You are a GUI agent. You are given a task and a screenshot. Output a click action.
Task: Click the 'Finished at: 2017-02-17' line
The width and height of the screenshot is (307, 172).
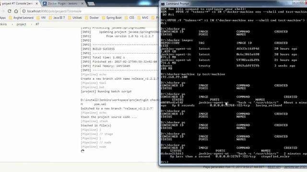(x=119, y=62)
